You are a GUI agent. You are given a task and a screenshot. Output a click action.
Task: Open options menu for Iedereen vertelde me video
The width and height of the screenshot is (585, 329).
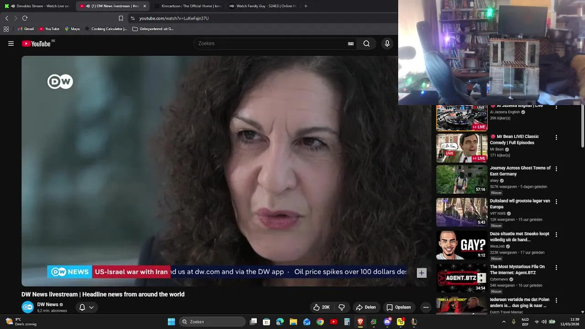coord(556,300)
